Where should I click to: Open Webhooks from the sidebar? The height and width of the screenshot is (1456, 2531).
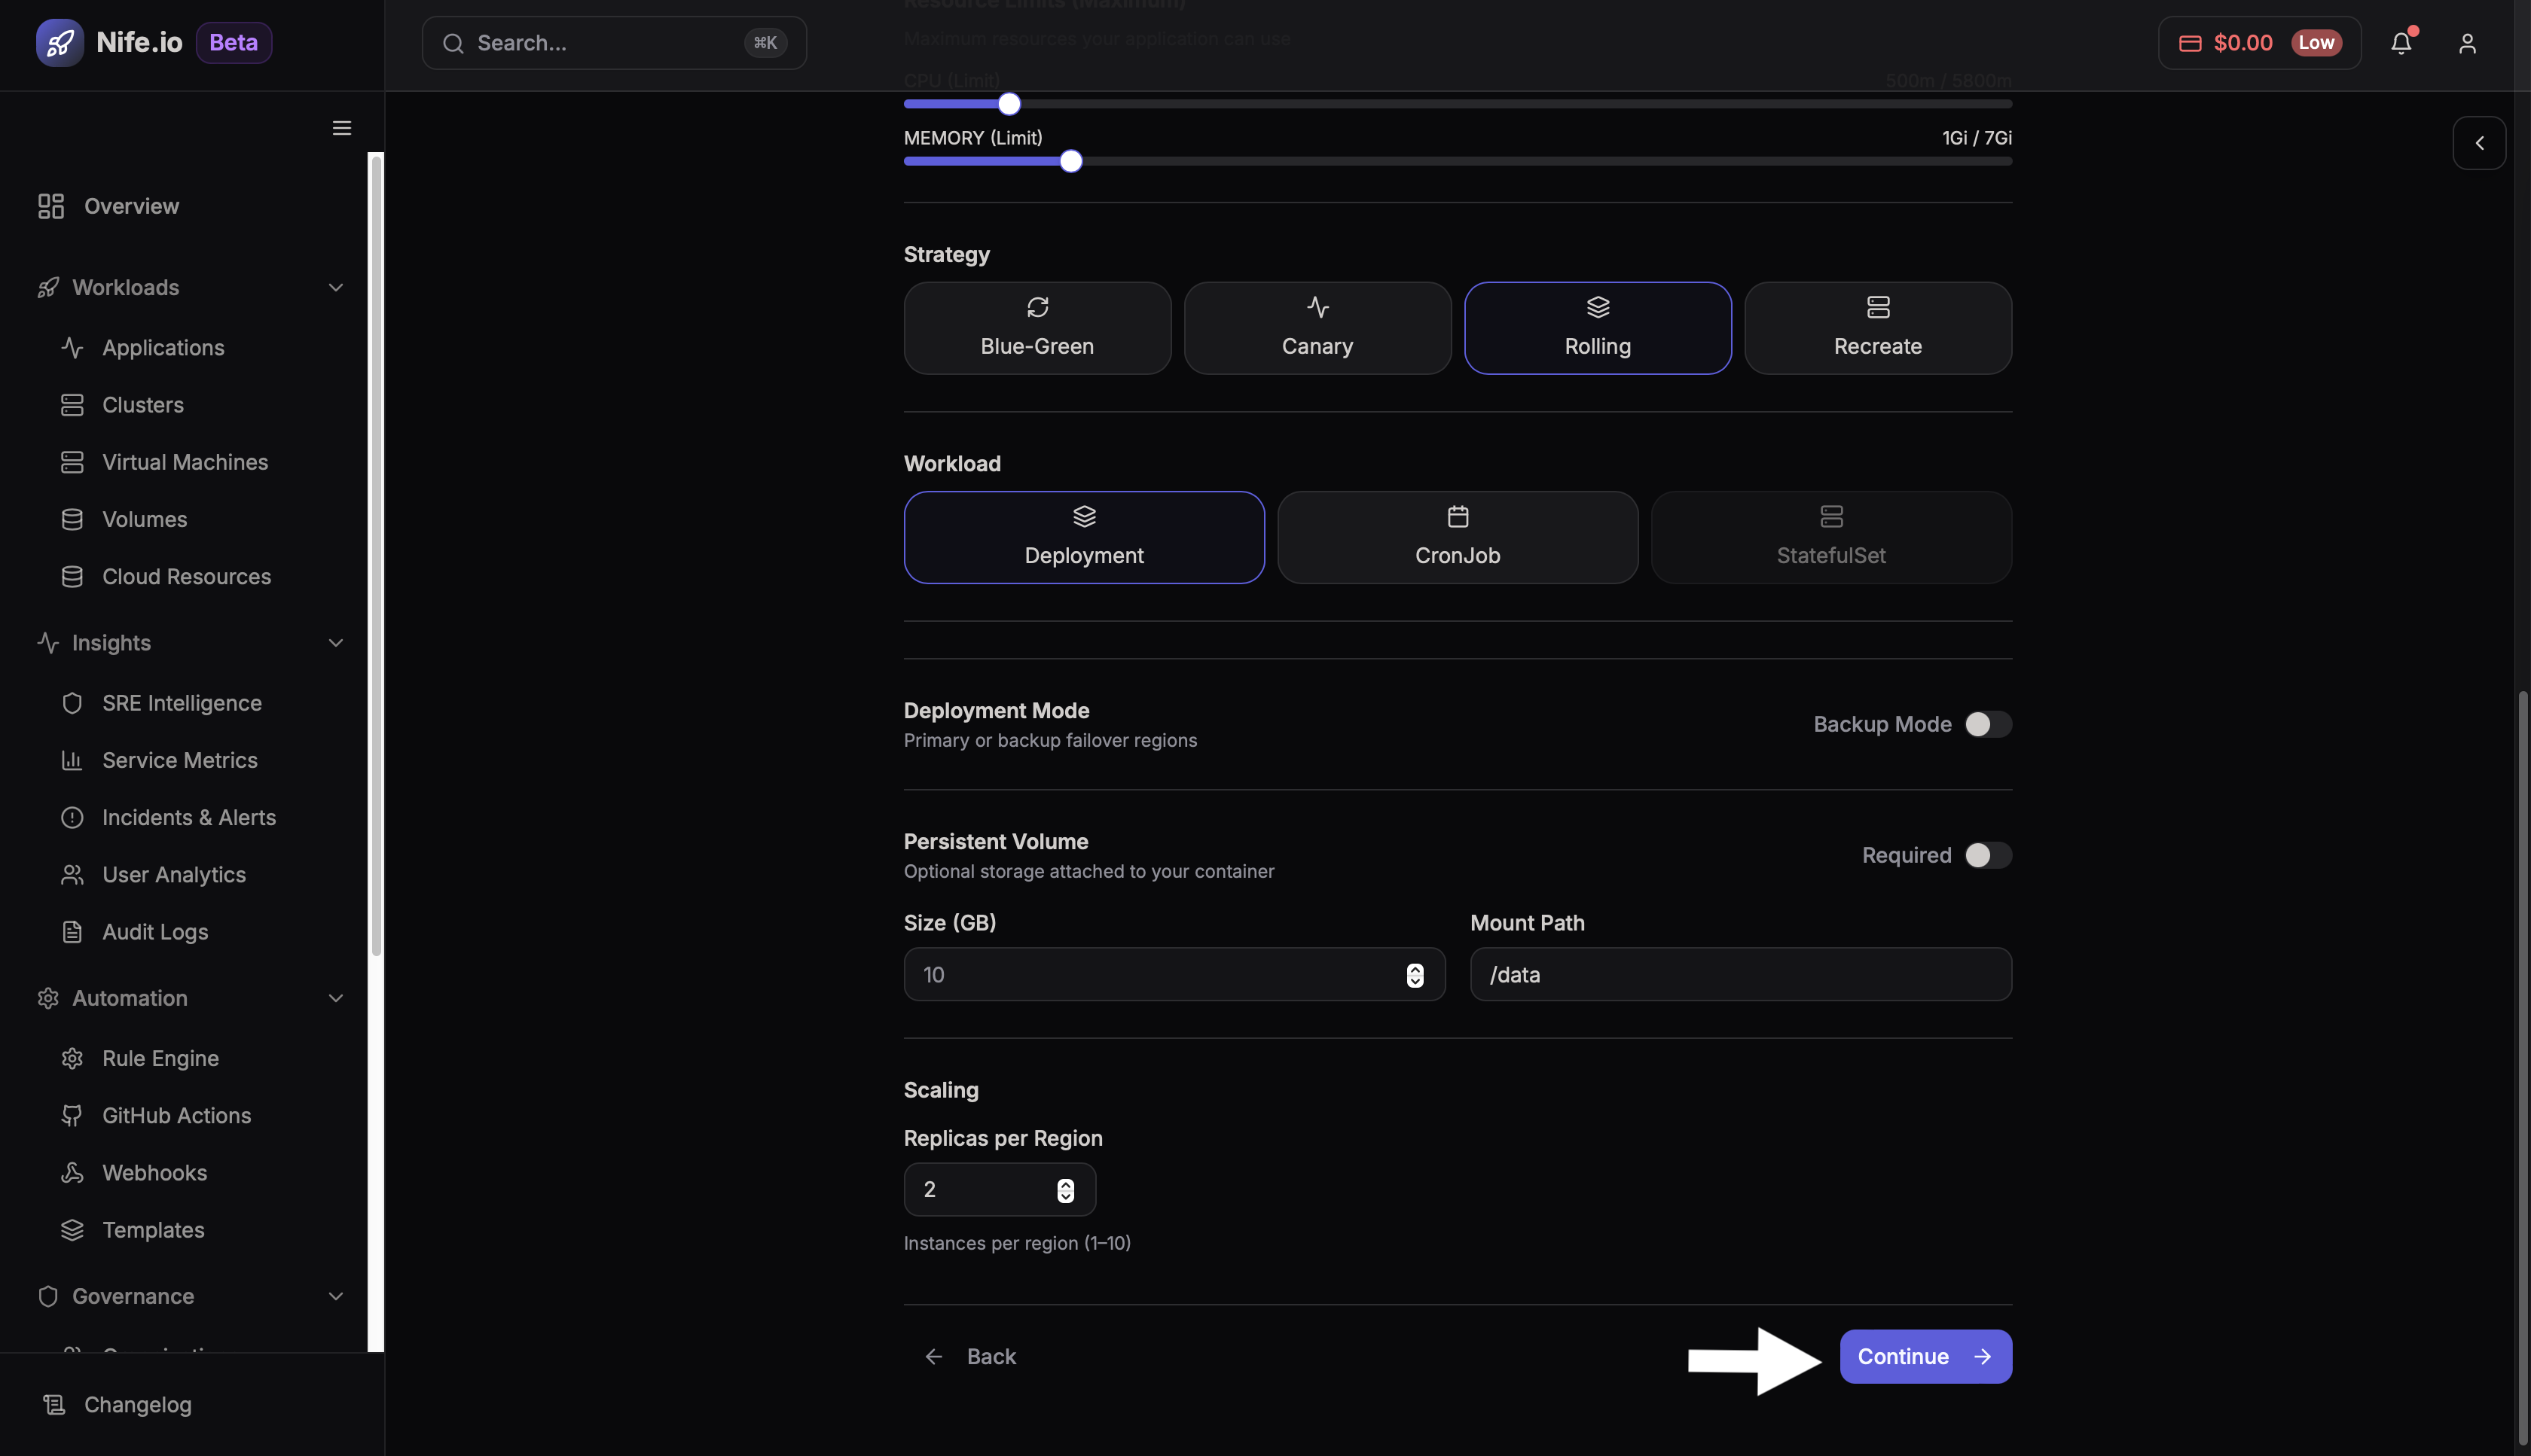coord(154,1172)
